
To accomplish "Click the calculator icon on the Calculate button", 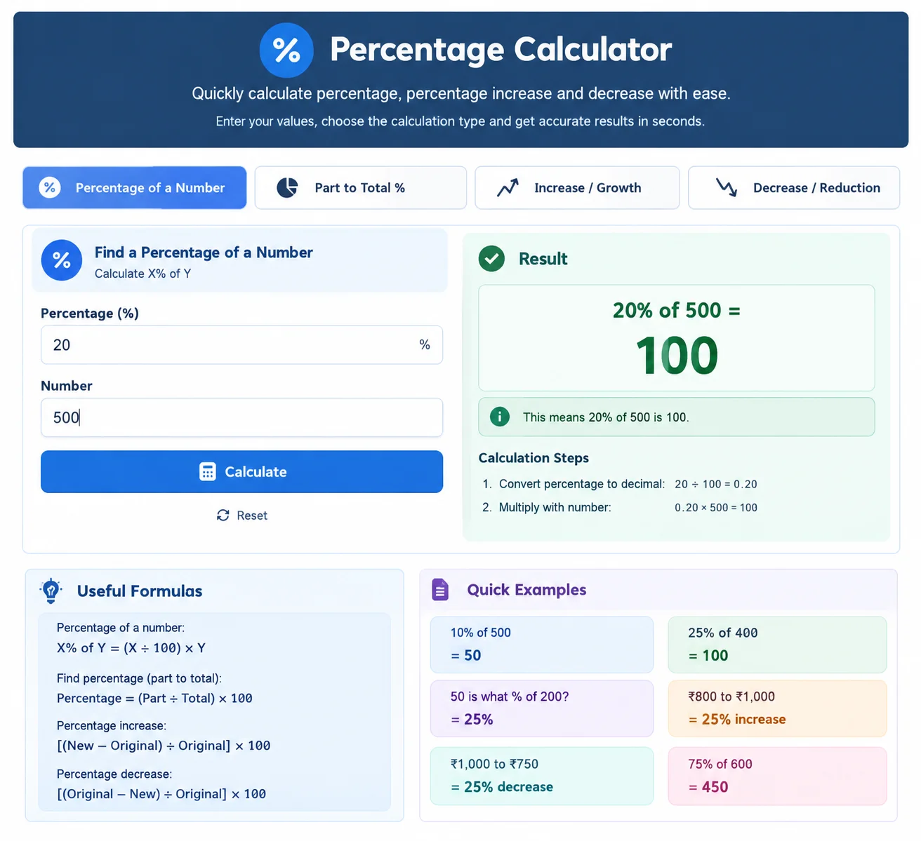I will tap(208, 472).
